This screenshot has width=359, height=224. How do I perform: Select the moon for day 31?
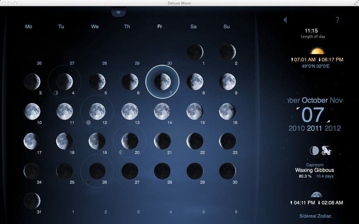[32, 201]
